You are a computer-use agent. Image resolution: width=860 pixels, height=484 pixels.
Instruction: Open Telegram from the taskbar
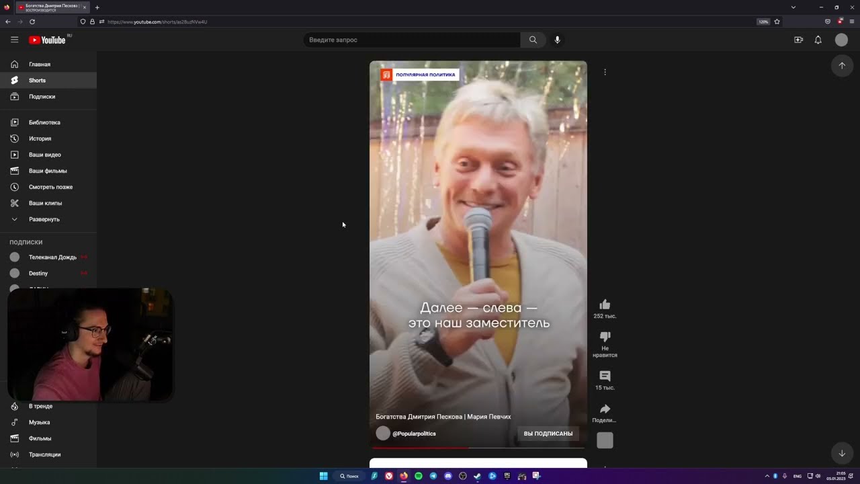point(433,476)
